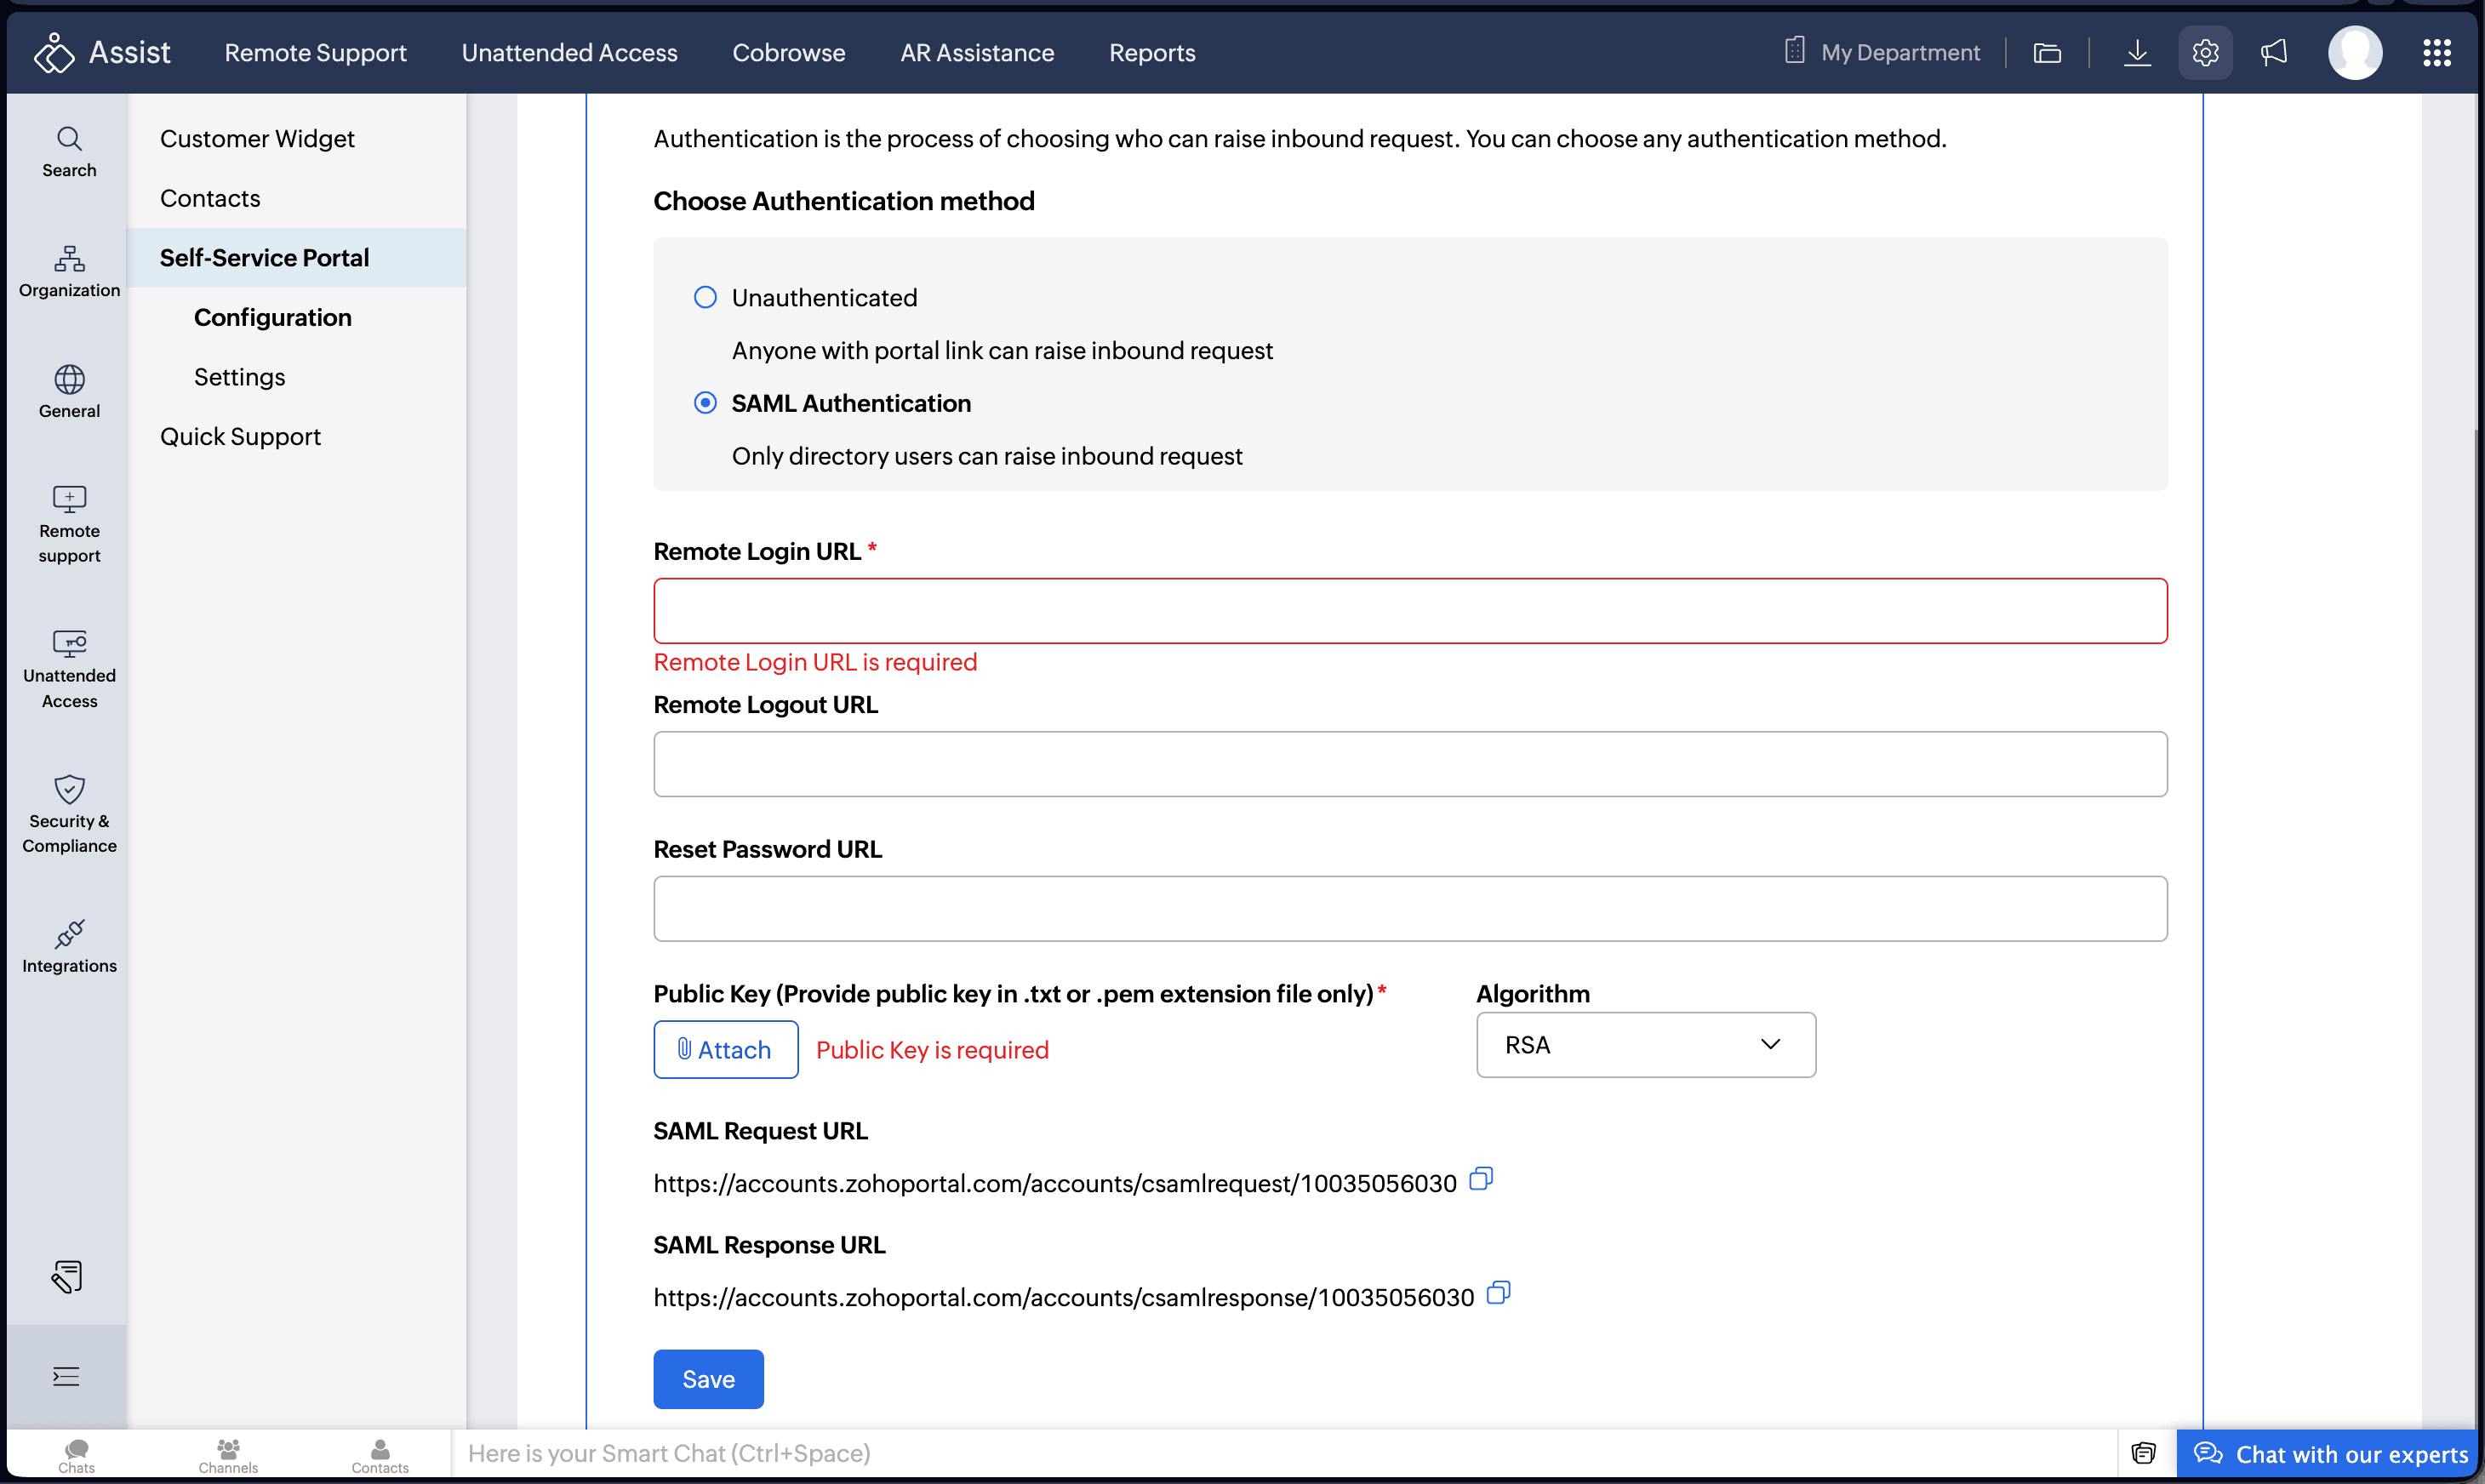Viewport: 2485px width, 1484px height.
Task: Collapse the sidebar using hamburger icon
Action: pos(66,1377)
